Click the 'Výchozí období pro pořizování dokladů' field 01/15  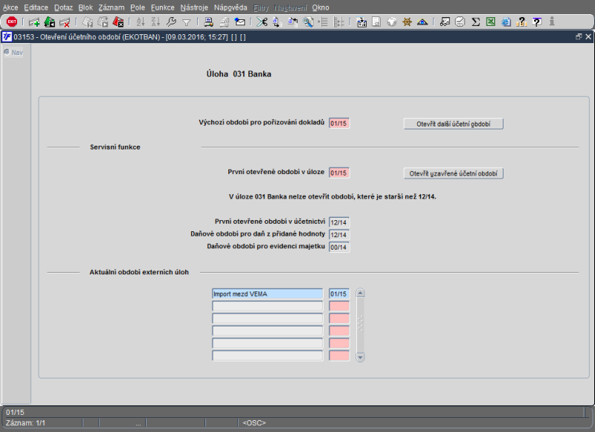(339, 123)
